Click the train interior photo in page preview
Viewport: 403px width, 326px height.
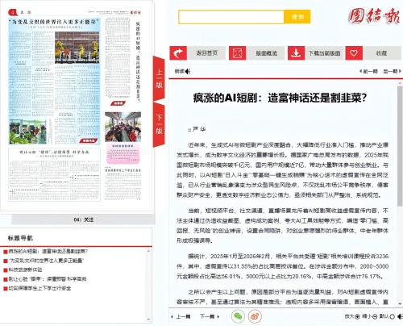coord(123,127)
